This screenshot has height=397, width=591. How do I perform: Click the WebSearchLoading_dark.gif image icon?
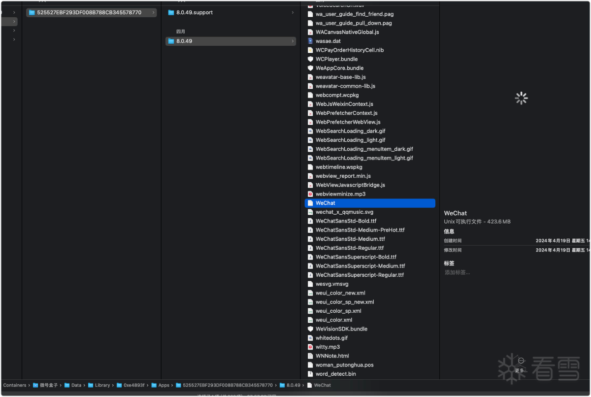310,131
